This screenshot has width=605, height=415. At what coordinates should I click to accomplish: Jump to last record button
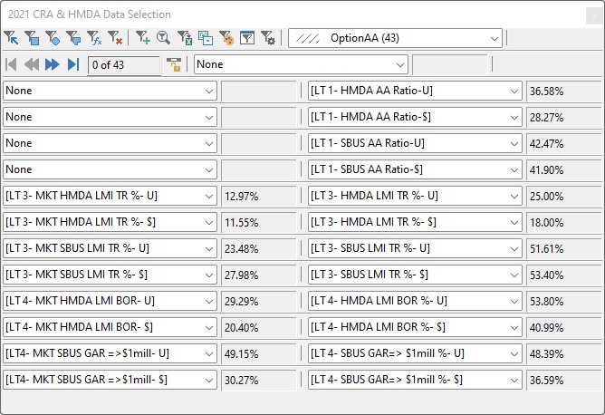tap(73, 64)
